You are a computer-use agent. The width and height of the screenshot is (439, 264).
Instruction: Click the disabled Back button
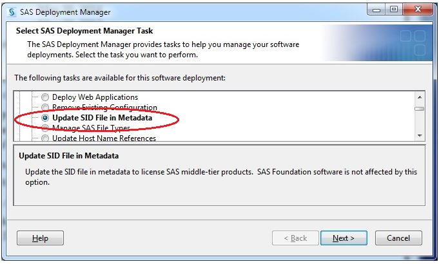pos(295,238)
